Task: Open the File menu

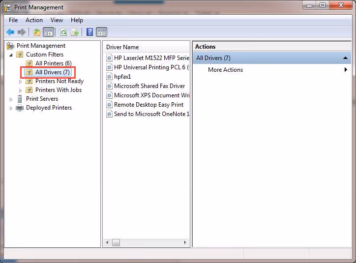Action: [x=13, y=20]
